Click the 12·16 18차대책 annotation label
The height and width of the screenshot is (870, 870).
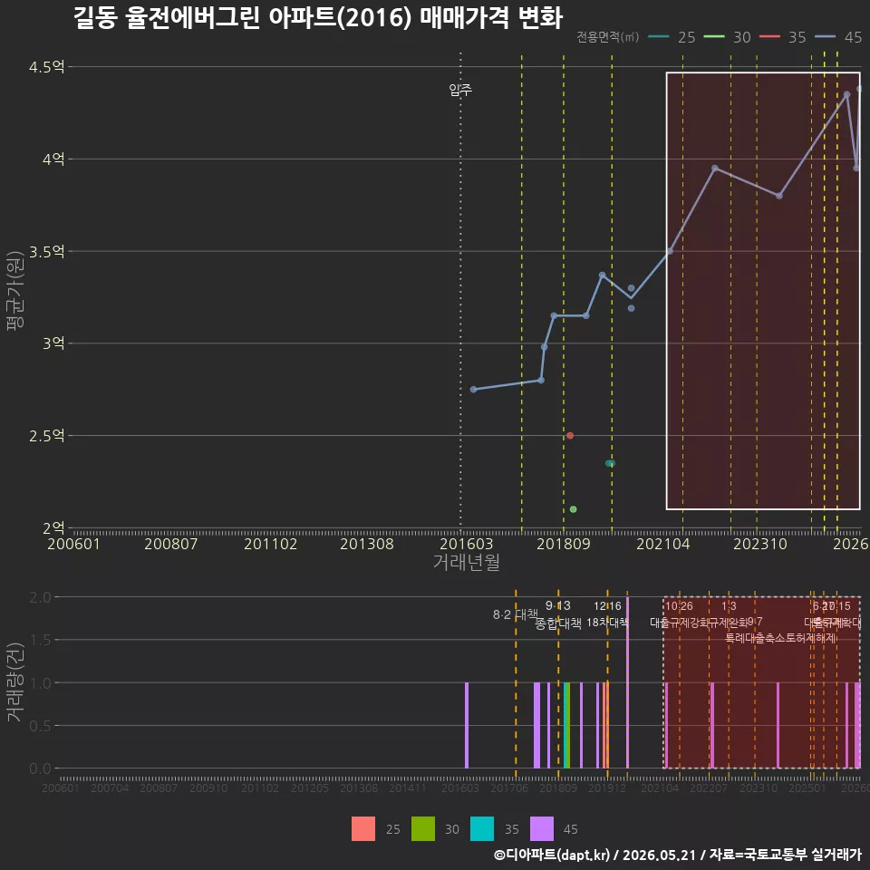tap(607, 614)
